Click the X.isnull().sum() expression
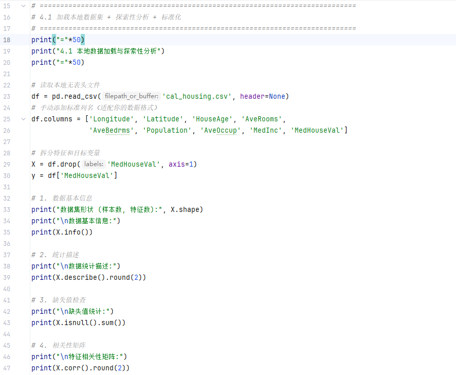The height and width of the screenshot is (375, 456). pyautogui.click(x=89, y=323)
